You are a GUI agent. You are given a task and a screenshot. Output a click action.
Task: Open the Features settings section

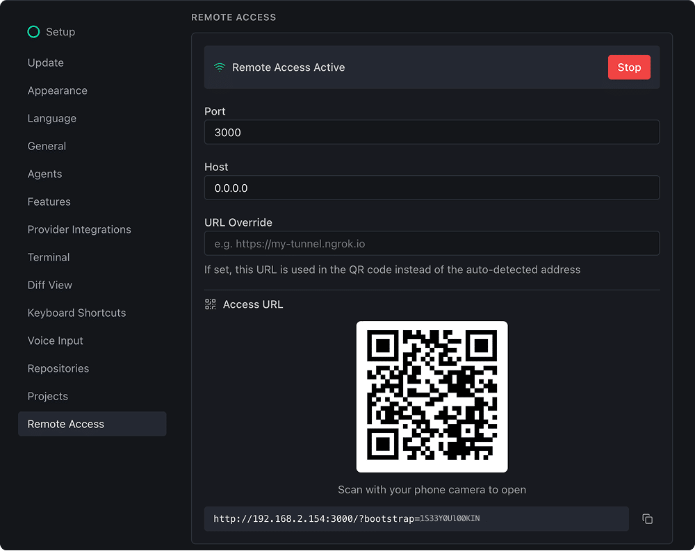pyautogui.click(x=49, y=202)
